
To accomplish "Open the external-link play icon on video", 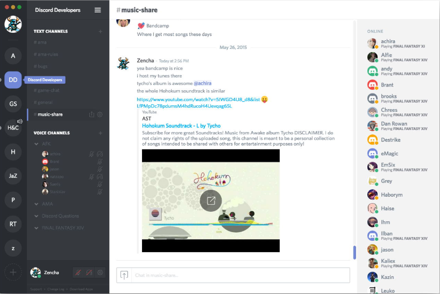I will tap(211, 200).
